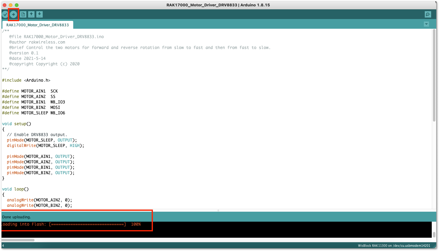Click the 'Loading into Flash' console progress line

[x=71, y=224]
